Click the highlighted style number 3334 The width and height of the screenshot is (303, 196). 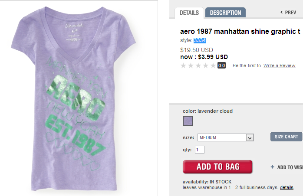tap(200, 40)
